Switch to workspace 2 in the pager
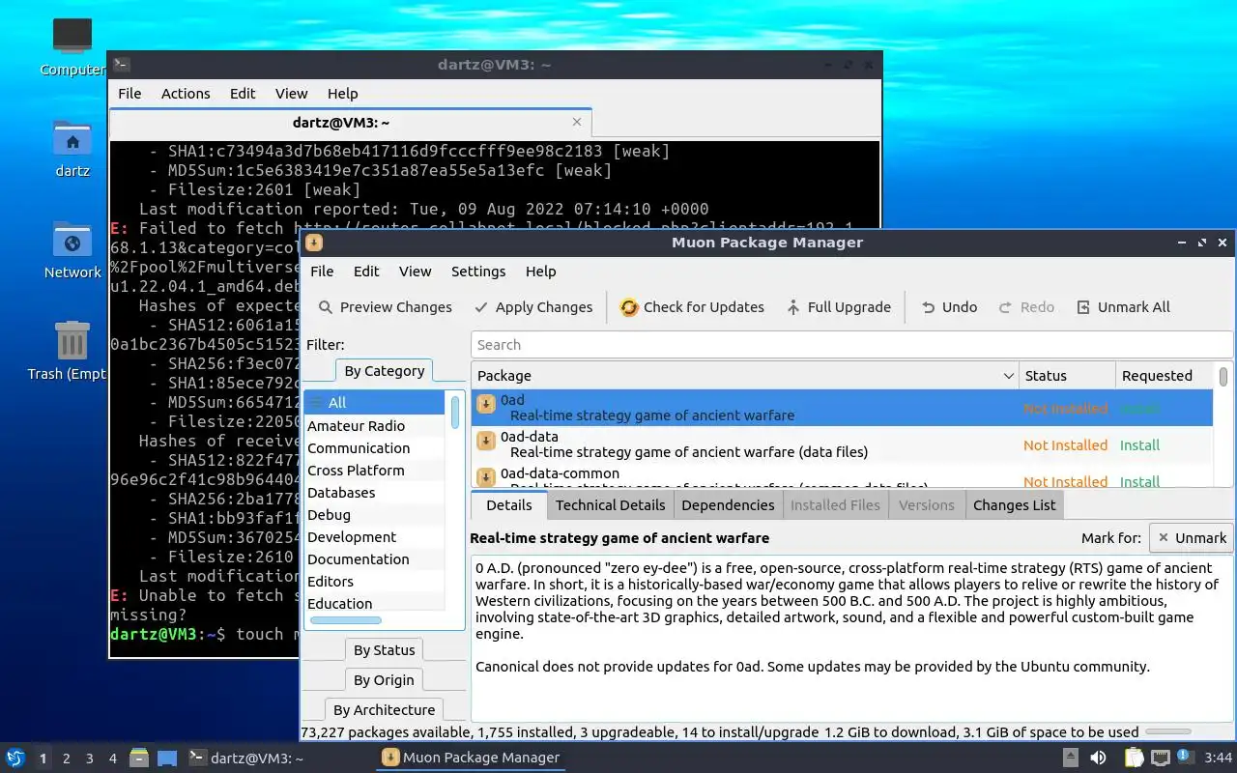The width and height of the screenshot is (1237, 773). (x=67, y=759)
